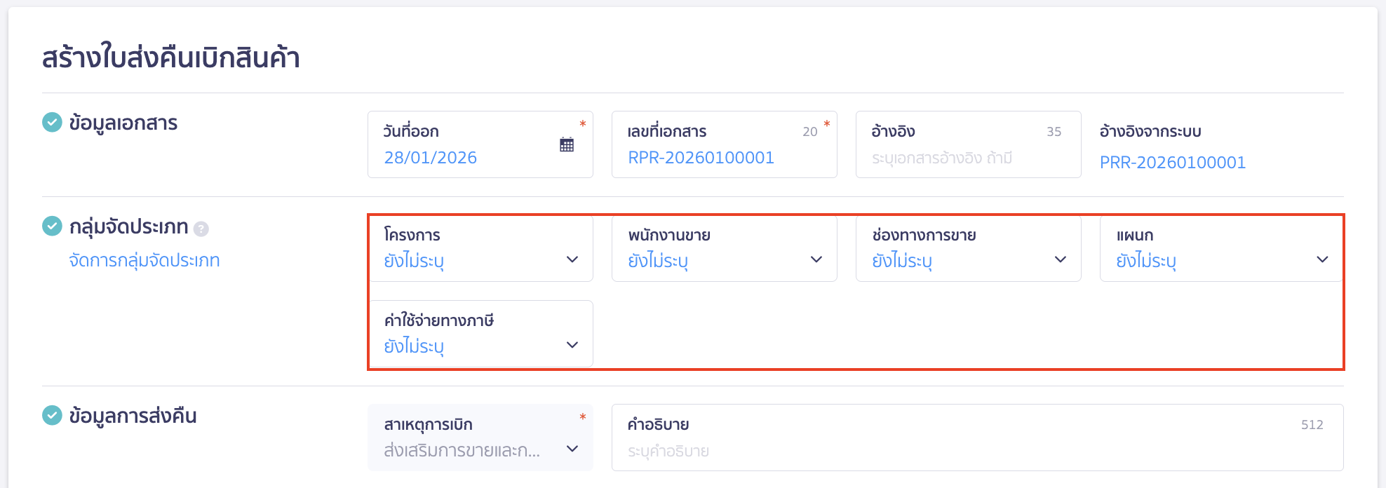
Task: Click the chevron on the ค่าใช้จ่ายทางภาษี field
Action: tap(572, 344)
